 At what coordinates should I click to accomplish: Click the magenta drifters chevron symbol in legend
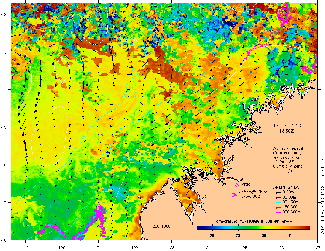(234, 195)
